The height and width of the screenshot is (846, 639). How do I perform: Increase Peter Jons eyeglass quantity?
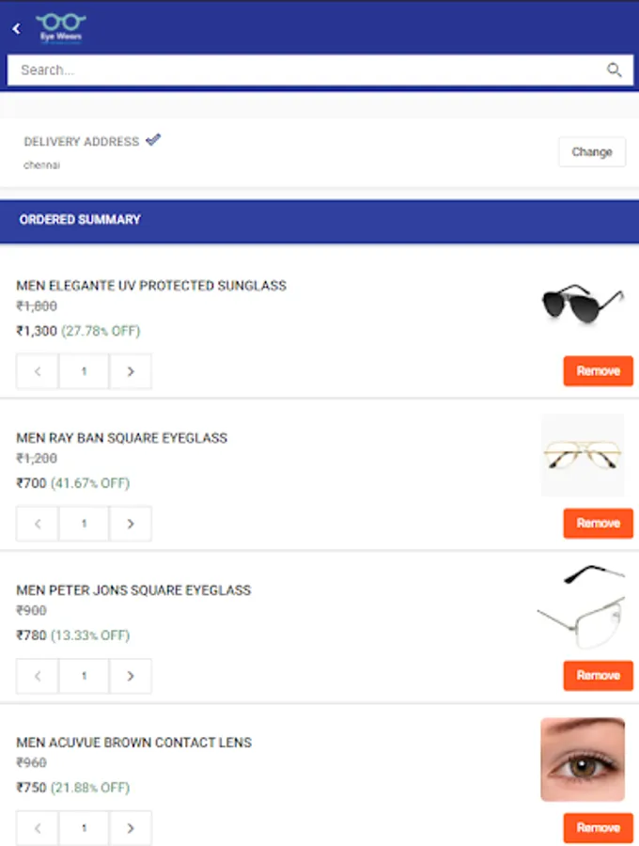pyautogui.click(x=131, y=676)
